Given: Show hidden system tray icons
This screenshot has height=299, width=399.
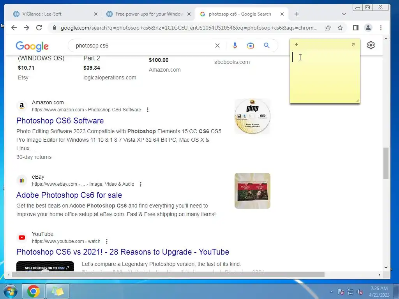Looking at the screenshot, I should point(331,292).
